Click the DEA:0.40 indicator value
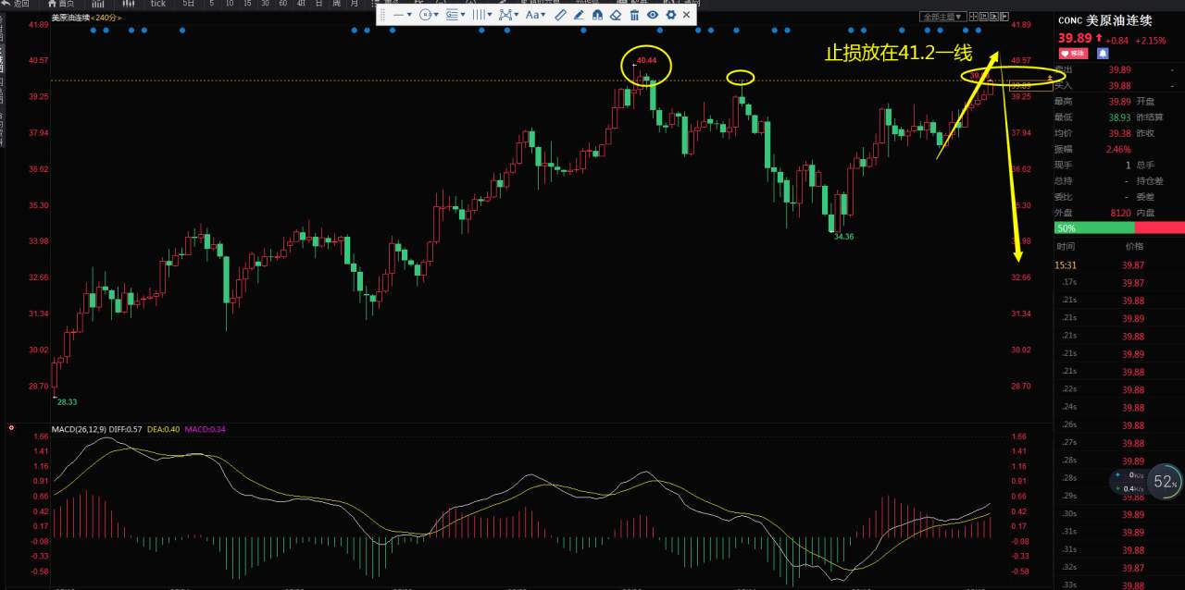 tap(163, 429)
